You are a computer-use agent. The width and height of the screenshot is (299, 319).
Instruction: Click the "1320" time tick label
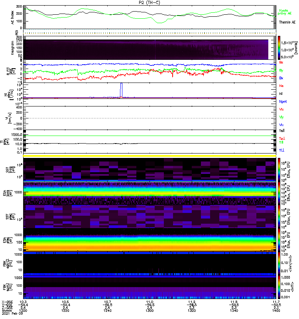click(x=192, y=311)
